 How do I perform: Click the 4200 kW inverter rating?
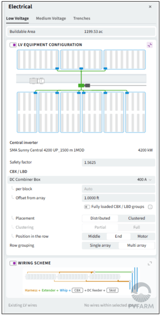coord(145,150)
